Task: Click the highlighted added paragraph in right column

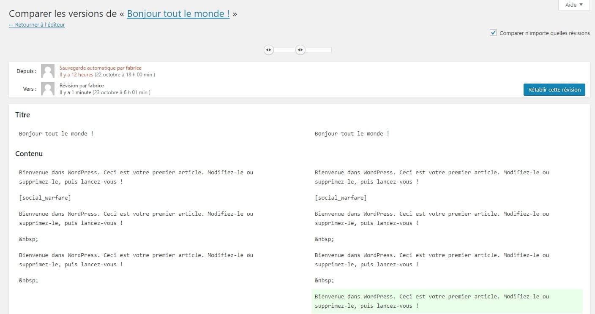Action: coord(431,301)
